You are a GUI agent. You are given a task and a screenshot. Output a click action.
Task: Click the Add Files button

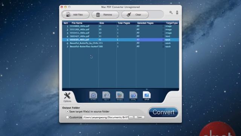click(76, 15)
